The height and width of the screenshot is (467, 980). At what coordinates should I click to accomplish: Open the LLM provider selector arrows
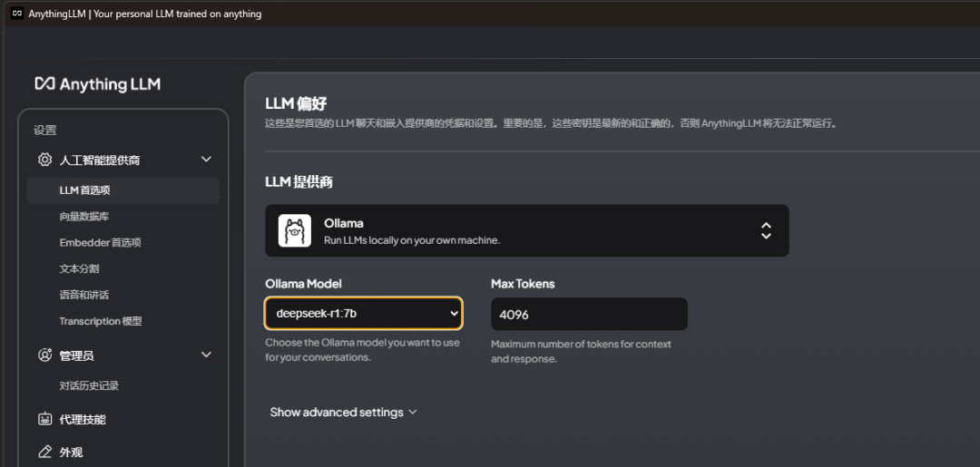[x=766, y=231]
